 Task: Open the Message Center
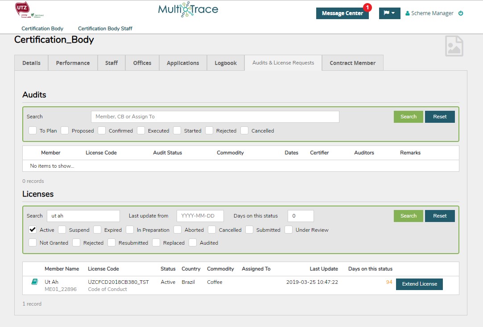pyautogui.click(x=342, y=13)
